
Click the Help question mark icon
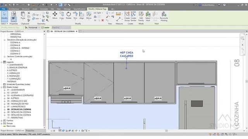224,5
